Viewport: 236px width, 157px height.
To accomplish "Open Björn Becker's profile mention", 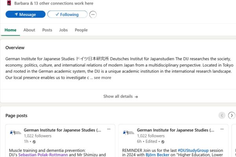I will (157, 155).
